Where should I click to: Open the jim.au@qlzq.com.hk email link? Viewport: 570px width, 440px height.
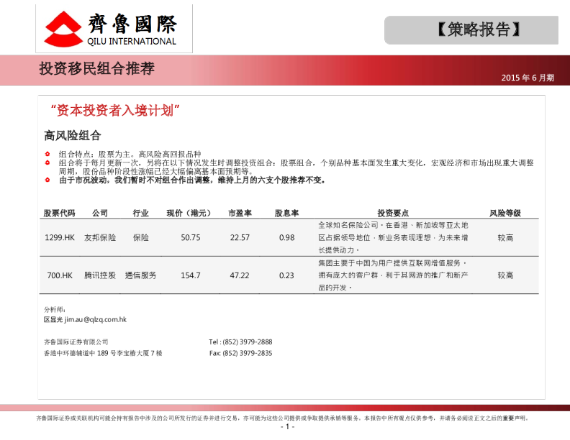pos(95,319)
